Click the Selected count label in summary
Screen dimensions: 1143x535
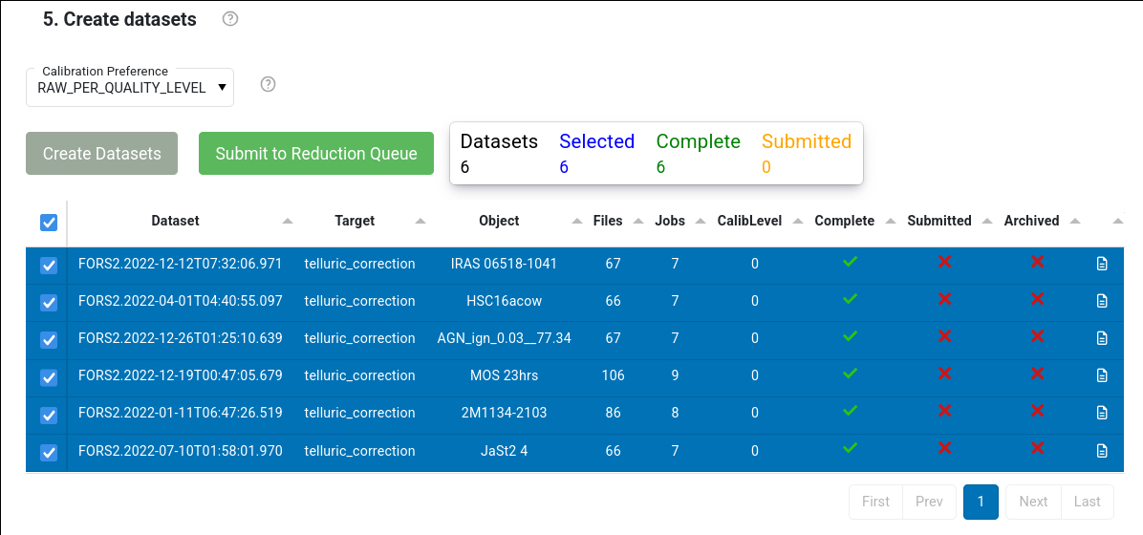click(597, 141)
